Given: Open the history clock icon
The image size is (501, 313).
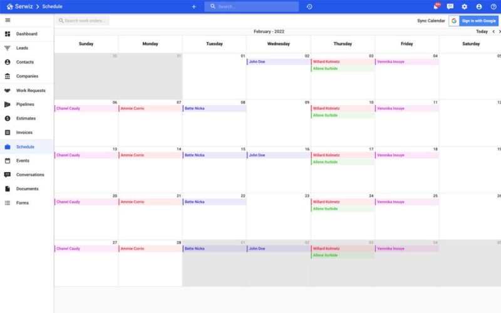Looking at the screenshot, I should (309, 6).
